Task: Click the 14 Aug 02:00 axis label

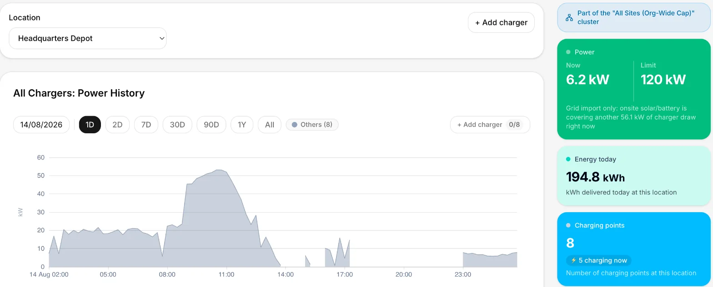Action: (x=49, y=275)
